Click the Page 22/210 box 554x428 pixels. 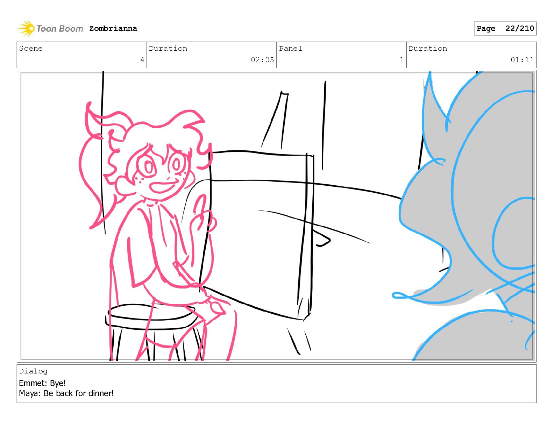(x=505, y=28)
